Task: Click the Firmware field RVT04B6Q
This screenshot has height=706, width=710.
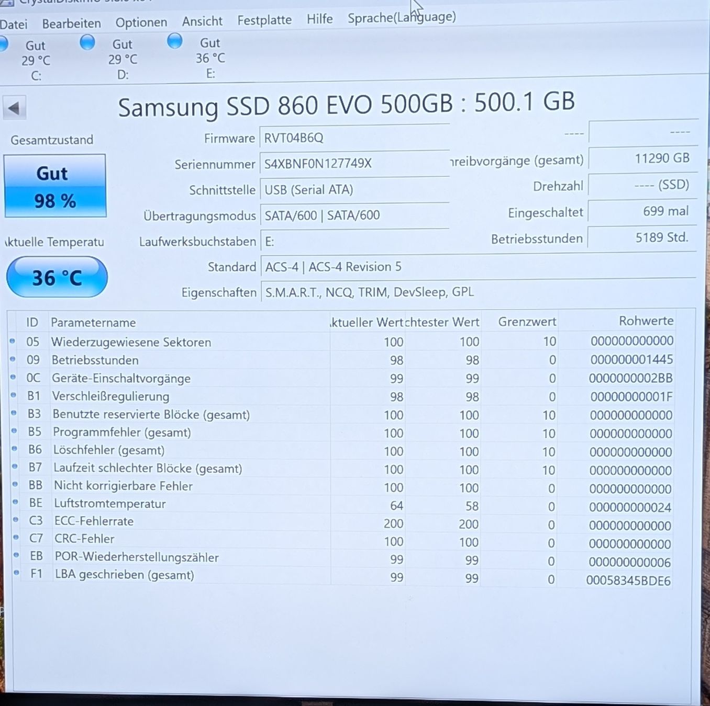Action: (354, 138)
